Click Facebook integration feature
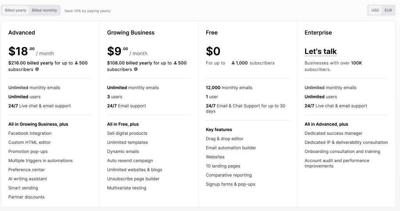This screenshot has width=400, height=211. click(x=30, y=133)
